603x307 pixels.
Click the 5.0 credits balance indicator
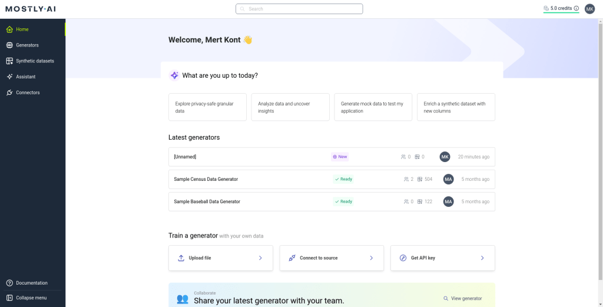tap(561, 8)
